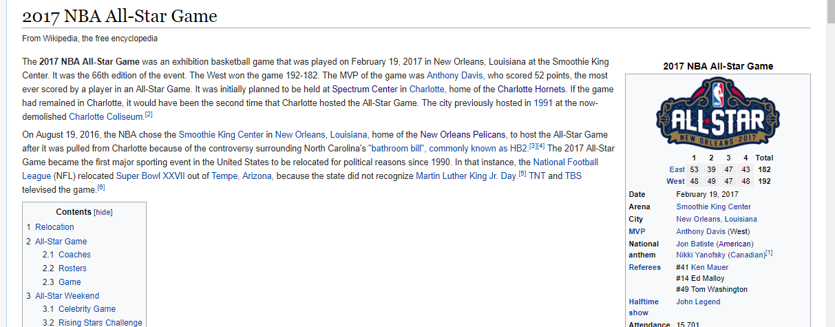The height and width of the screenshot is (327, 835).
Task: Open citation reference 6
Action: [x=101, y=187]
